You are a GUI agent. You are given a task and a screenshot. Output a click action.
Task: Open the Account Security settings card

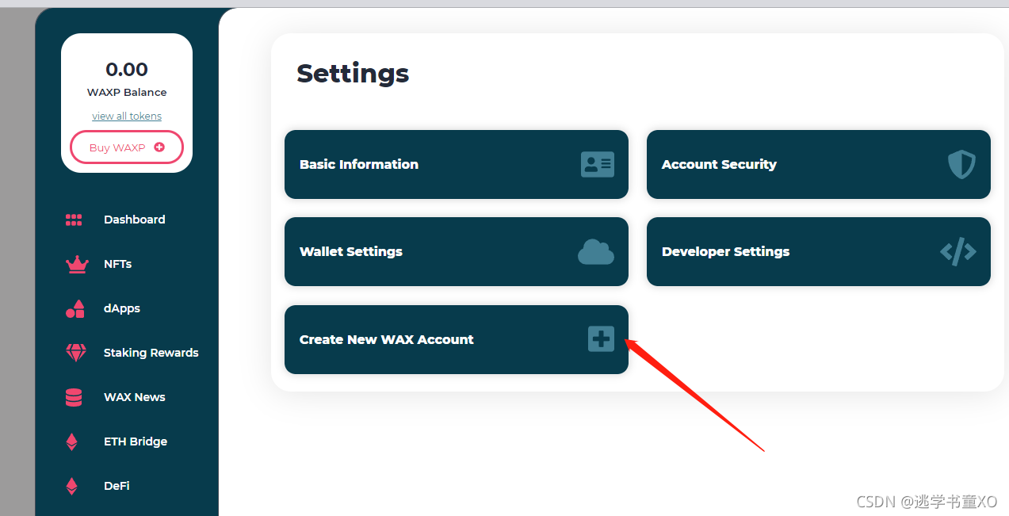[819, 164]
